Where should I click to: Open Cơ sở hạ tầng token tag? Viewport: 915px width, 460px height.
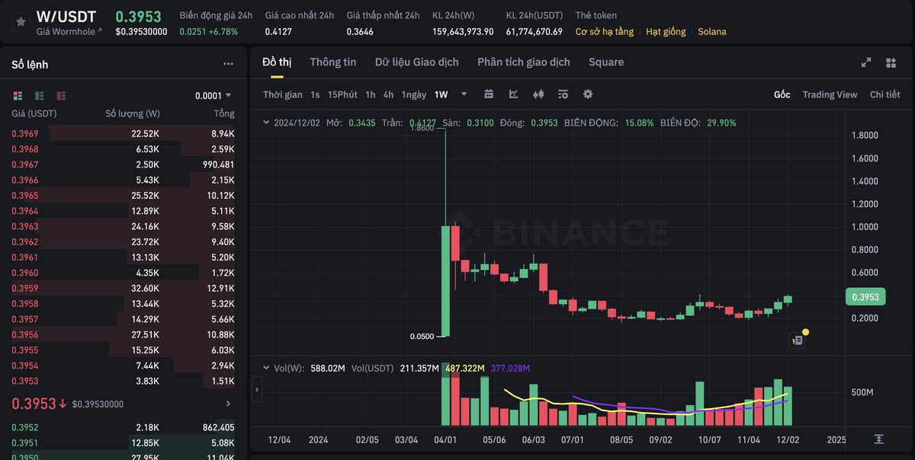pos(604,32)
